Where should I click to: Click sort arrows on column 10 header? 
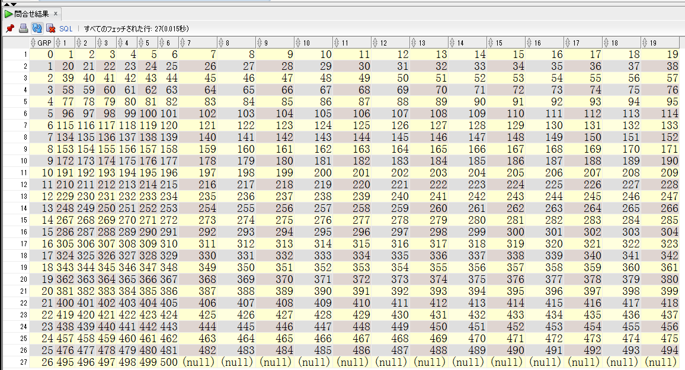(x=297, y=43)
